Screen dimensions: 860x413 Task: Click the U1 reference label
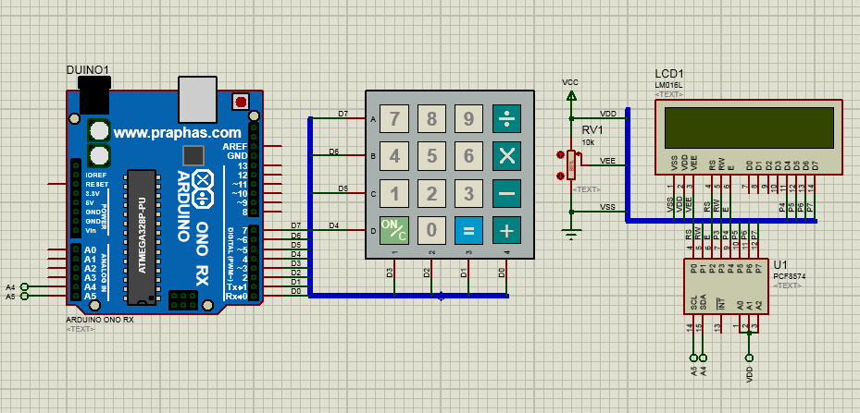click(779, 265)
